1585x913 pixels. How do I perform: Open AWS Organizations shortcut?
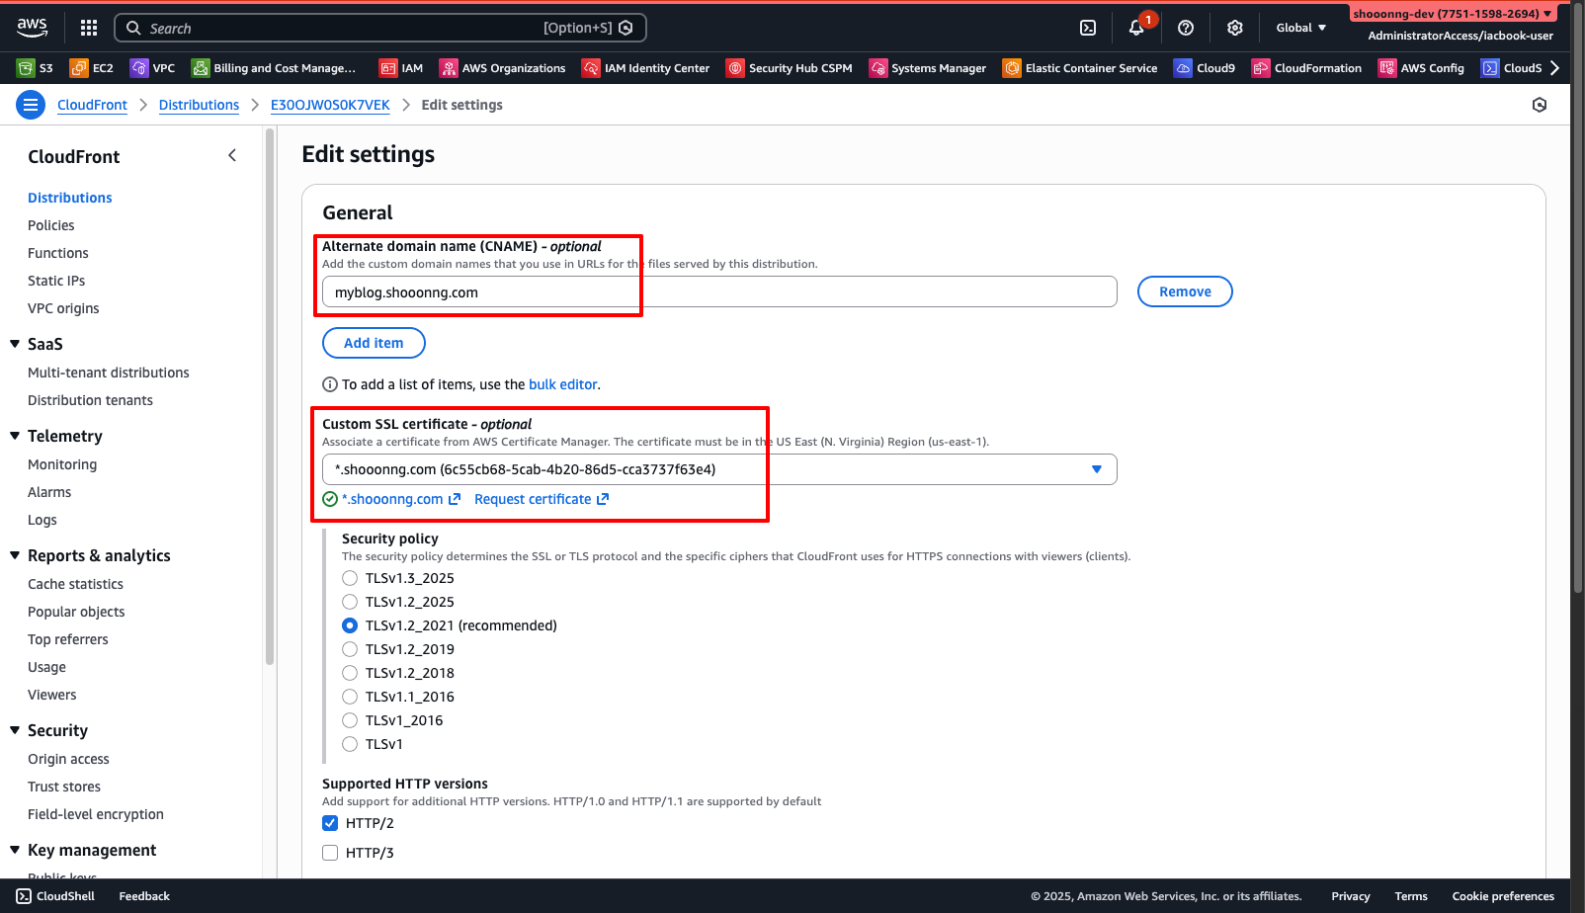[502, 68]
